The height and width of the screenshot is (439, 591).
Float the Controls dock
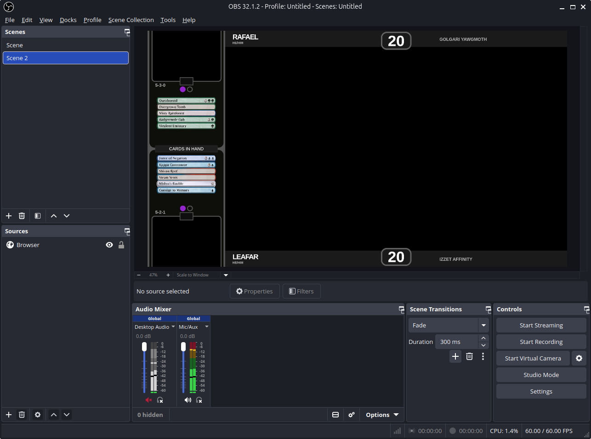point(586,310)
